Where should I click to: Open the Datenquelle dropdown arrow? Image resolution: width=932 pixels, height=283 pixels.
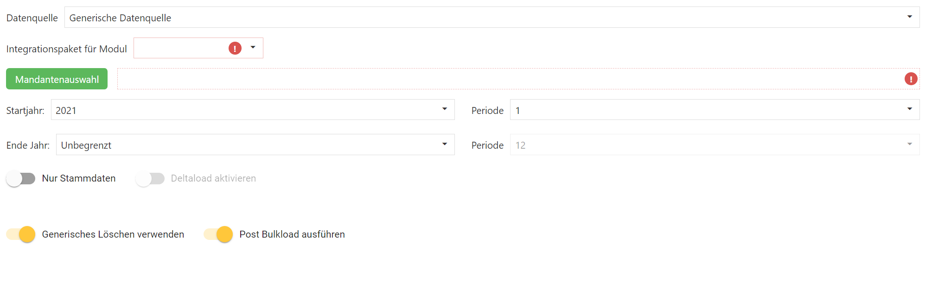pos(909,17)
